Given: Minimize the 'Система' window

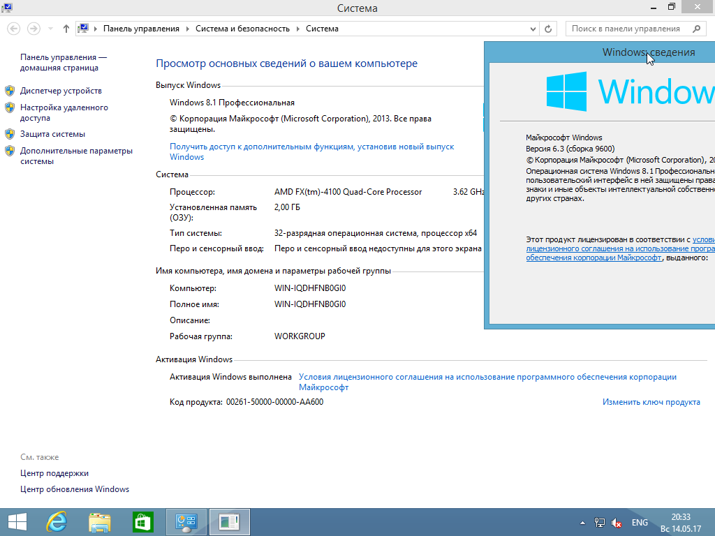Looking at the screenshot, I should pos(654,8).
